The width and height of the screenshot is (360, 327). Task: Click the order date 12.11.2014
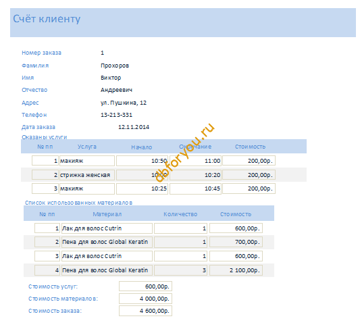pyautogui.click(x=134, y=127)
